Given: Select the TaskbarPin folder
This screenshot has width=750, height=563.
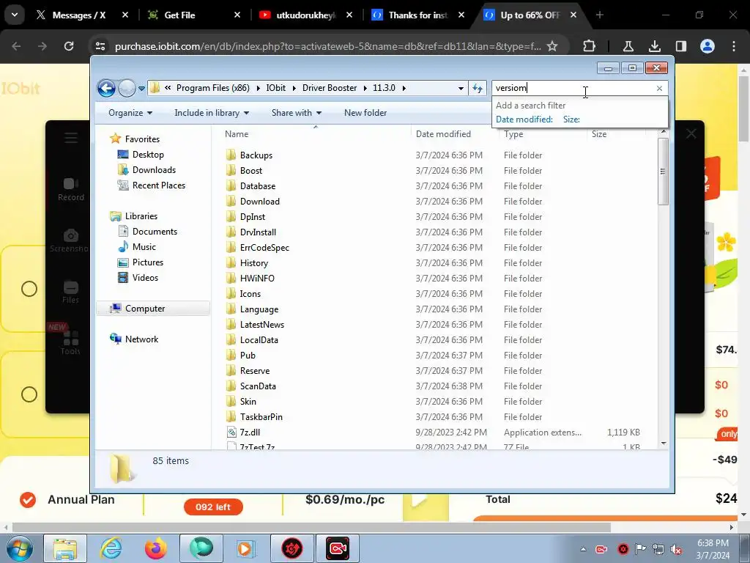Looking at the screenshot, I should coord(261,417).
